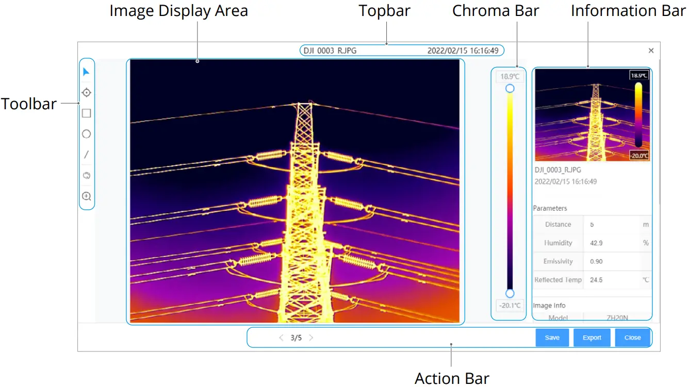
Task: Save the thermal image
Action: pyautogui.click(x=552, y=338)
